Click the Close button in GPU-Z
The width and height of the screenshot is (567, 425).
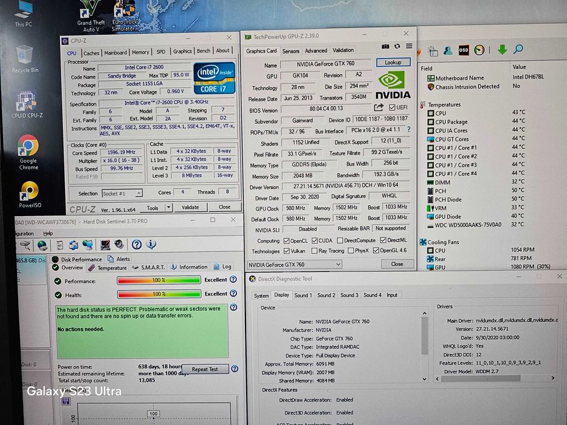pos(397,264)
